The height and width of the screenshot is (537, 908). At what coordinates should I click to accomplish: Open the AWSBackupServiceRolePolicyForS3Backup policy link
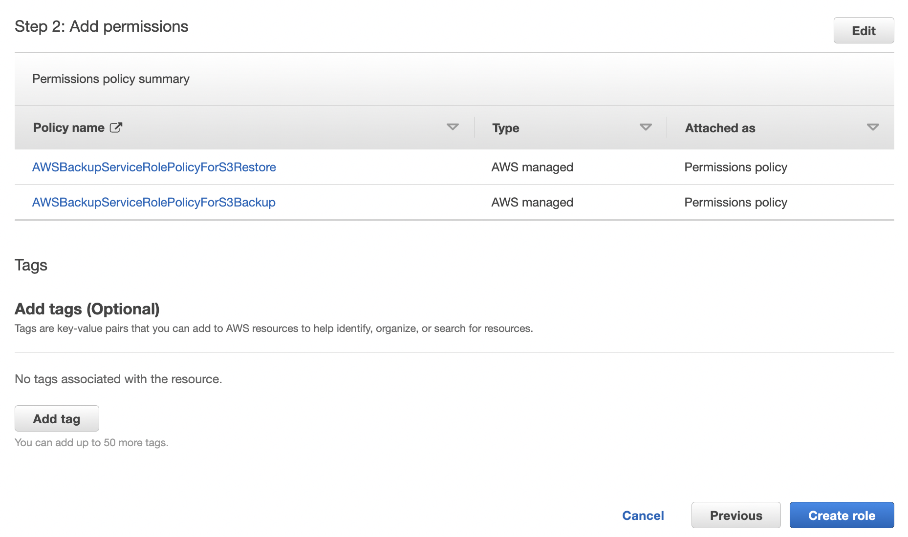153,203
